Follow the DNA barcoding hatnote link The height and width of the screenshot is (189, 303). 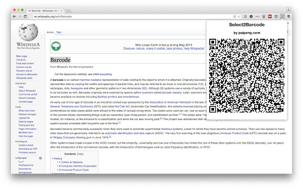click(x=102, y=74)
